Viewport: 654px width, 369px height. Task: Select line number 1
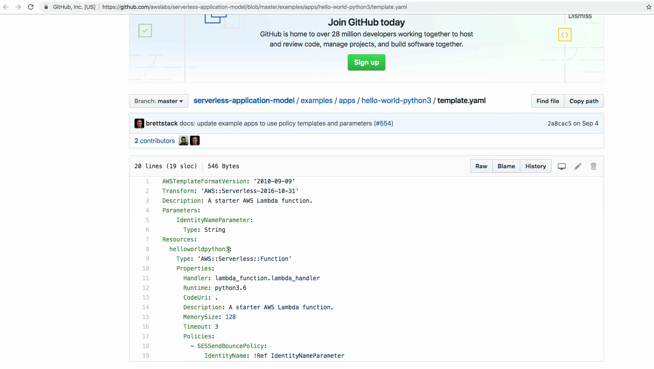[x=147, y=181]
